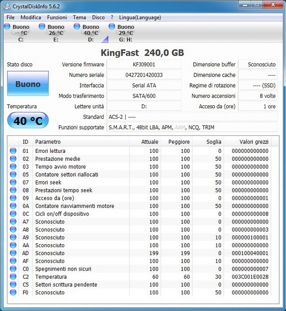Click status orb for attribute AD
The image size is (286, 311).
[13, 253]
